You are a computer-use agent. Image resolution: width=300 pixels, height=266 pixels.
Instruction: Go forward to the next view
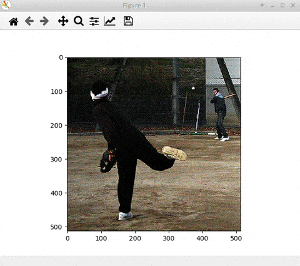pos(44,21)
